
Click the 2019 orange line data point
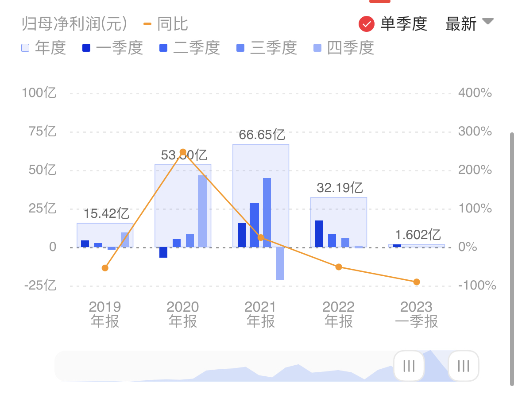[105, 268]
